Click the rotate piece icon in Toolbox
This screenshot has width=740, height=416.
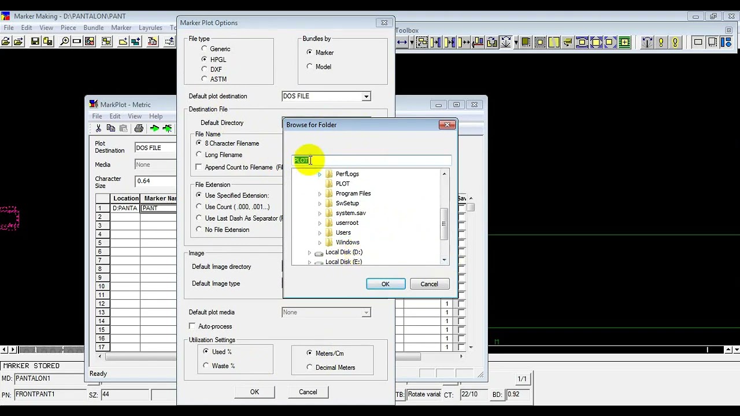[x=492, y=42]
